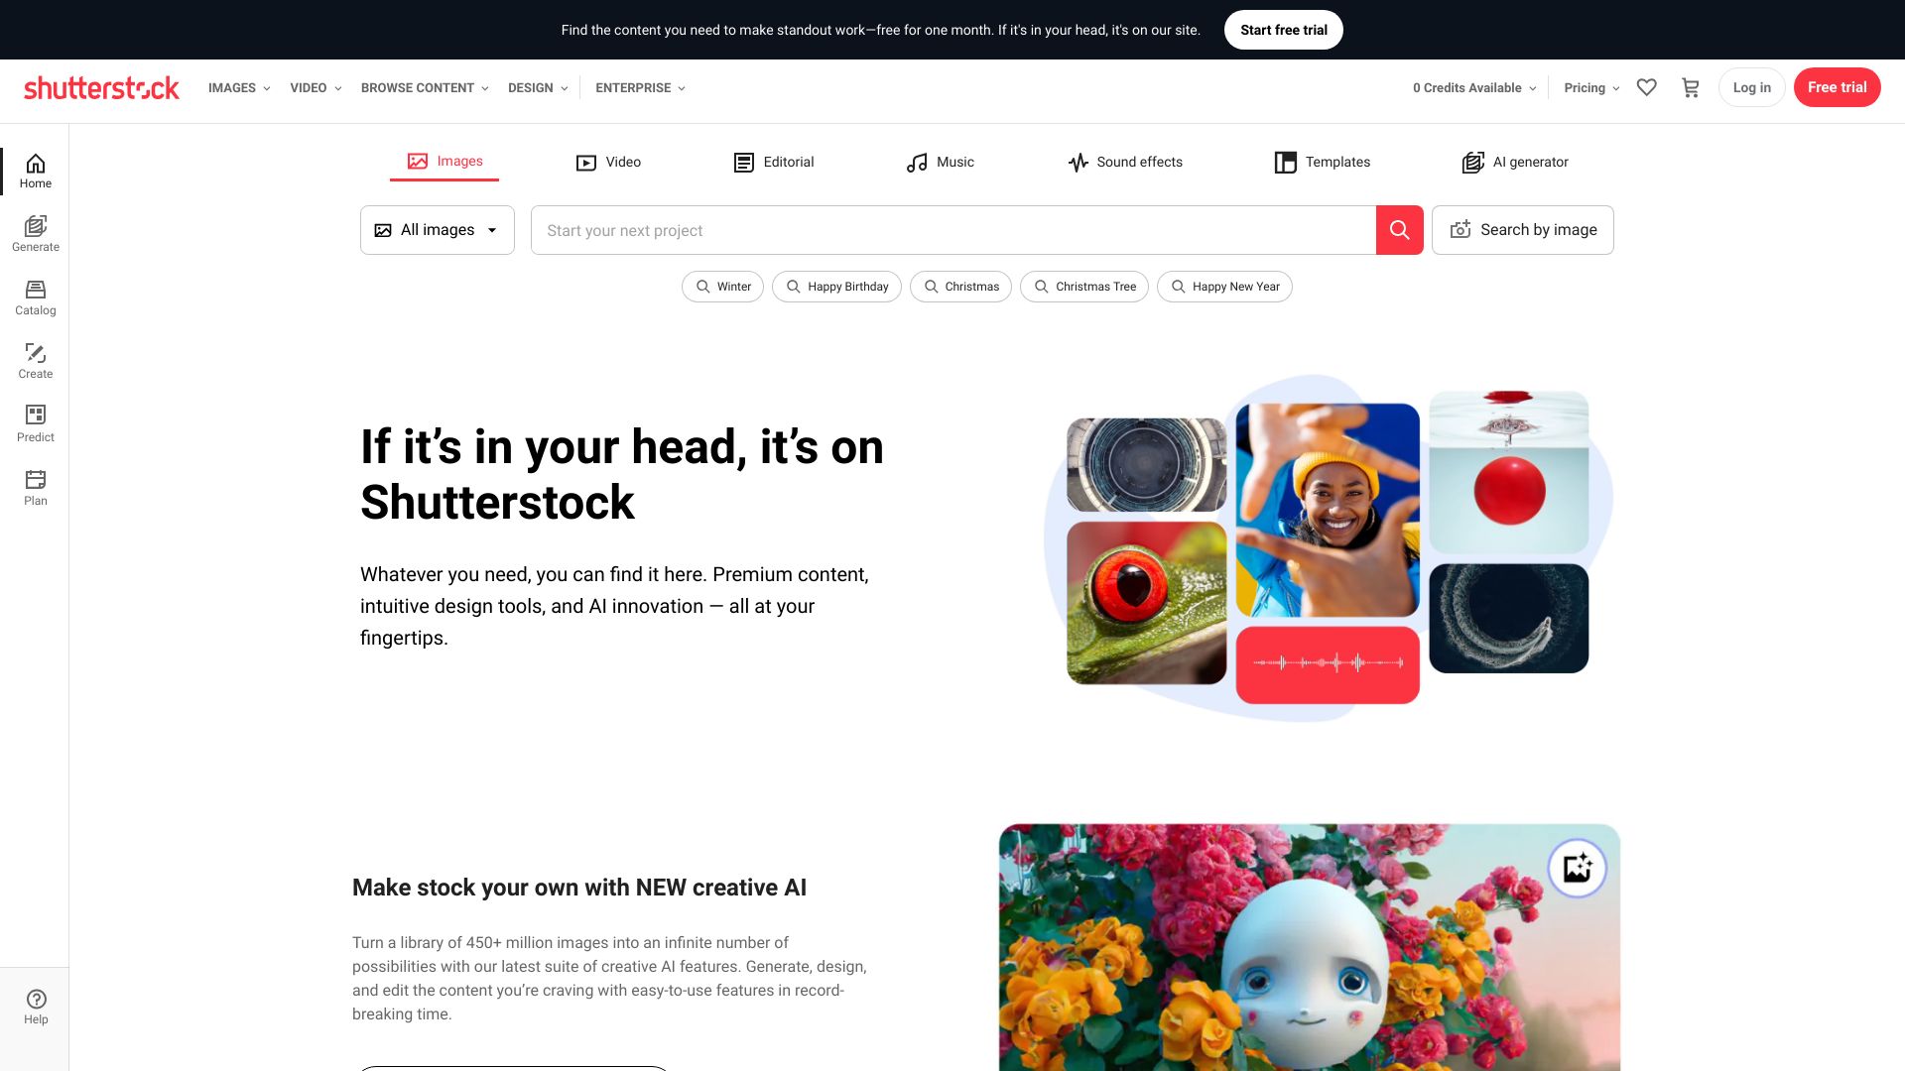Toggle the All images filter selector

click(437, 230)
